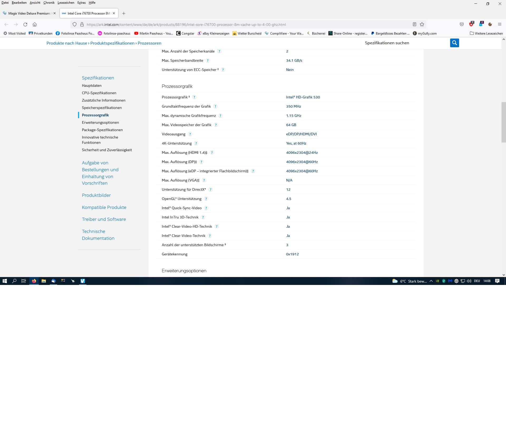Focus the Spezifikationen suchen search field

(x=405, y=43)
